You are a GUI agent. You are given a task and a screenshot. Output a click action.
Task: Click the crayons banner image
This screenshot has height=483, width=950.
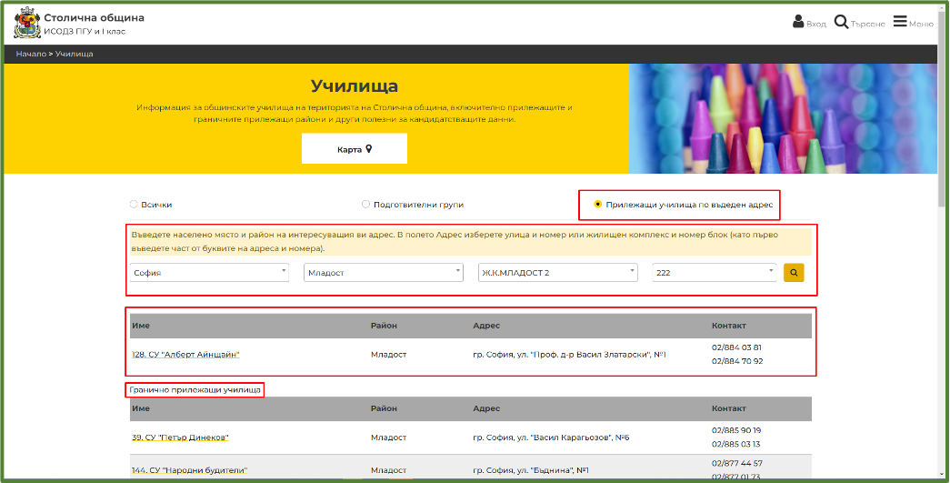point(783,119)
